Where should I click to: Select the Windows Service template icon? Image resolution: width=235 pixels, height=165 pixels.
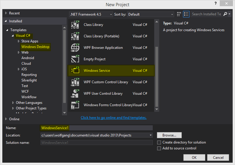pos(75,71)
